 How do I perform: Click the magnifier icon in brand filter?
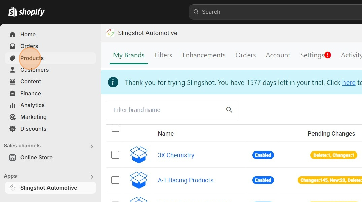pyautogui.click(x=229, y=110)
